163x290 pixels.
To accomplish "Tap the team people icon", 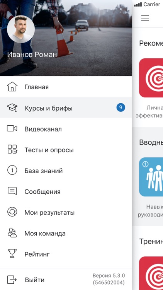I will pyautogui.click(x=12, y=233).
